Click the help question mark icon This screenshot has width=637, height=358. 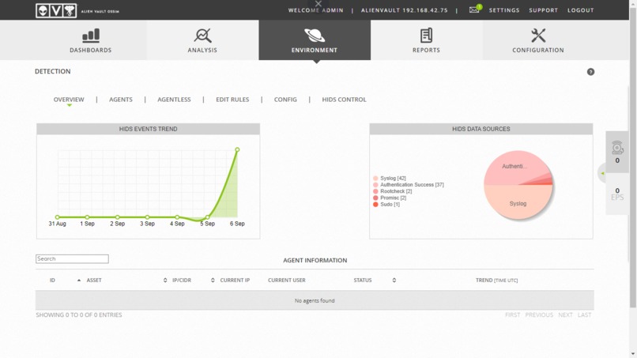tap(590, 72)
